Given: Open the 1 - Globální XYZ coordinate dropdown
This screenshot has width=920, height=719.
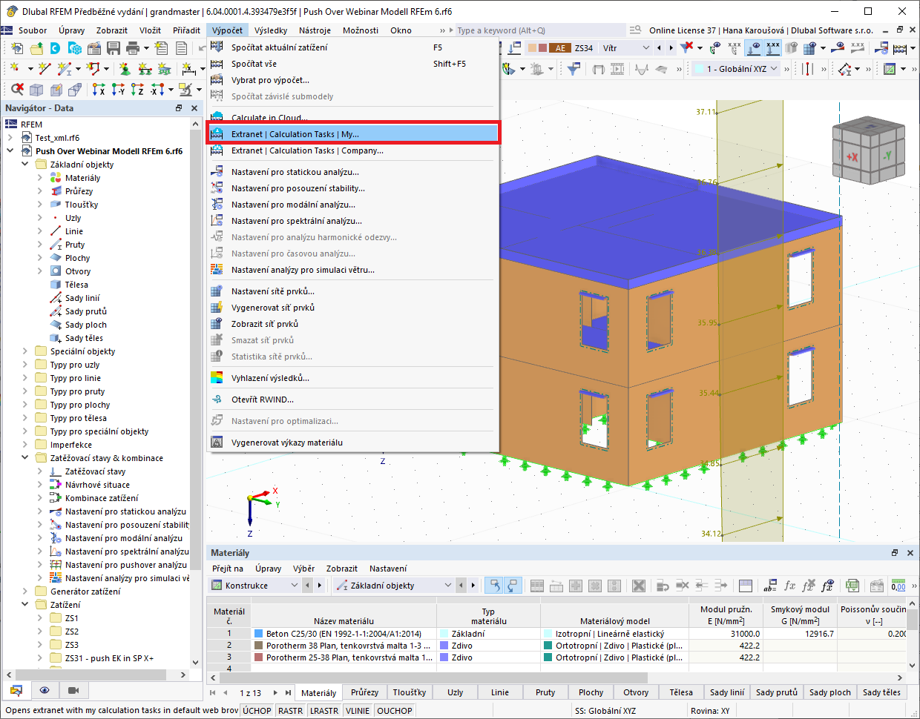Looking at the screenshot, I should (775, 69).
